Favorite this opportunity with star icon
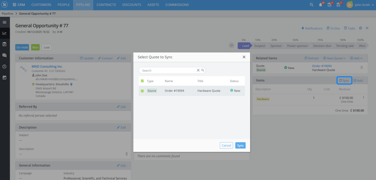The height and width of the screenshot is (180, 376). tap(361, 28)
